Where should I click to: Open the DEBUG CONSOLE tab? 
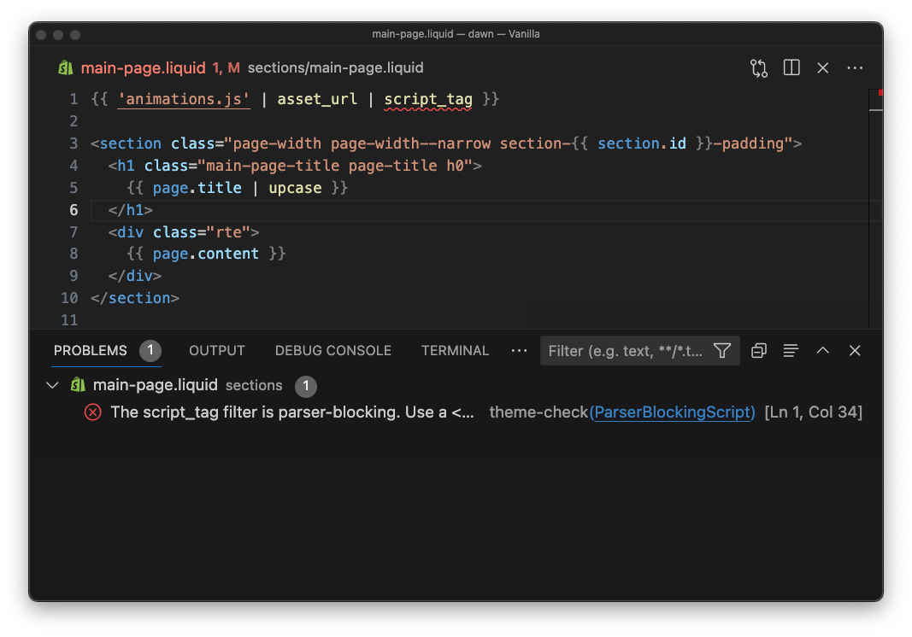pos(332,350)
